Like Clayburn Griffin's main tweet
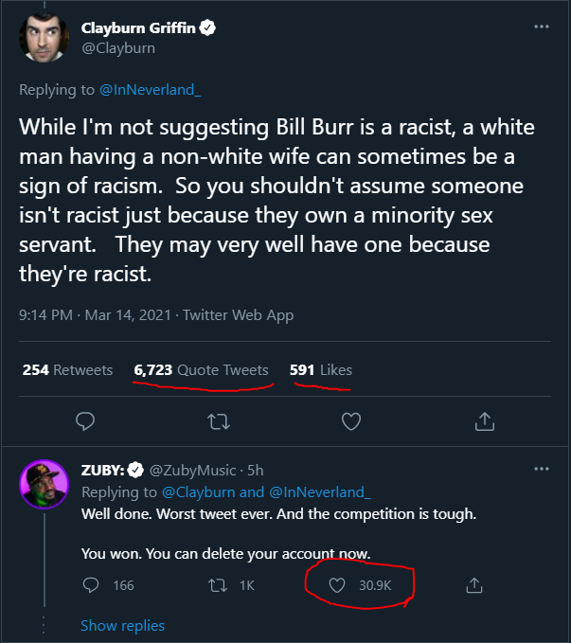Image resolution: width=571 pixels, height=643 pixels. point(351,421)
